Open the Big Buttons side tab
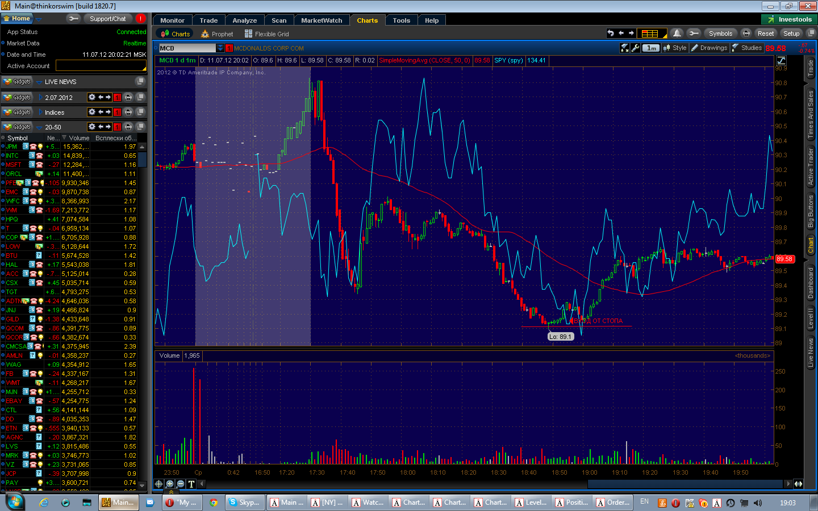This screenshot has height=511, width=818. (811, 211)
